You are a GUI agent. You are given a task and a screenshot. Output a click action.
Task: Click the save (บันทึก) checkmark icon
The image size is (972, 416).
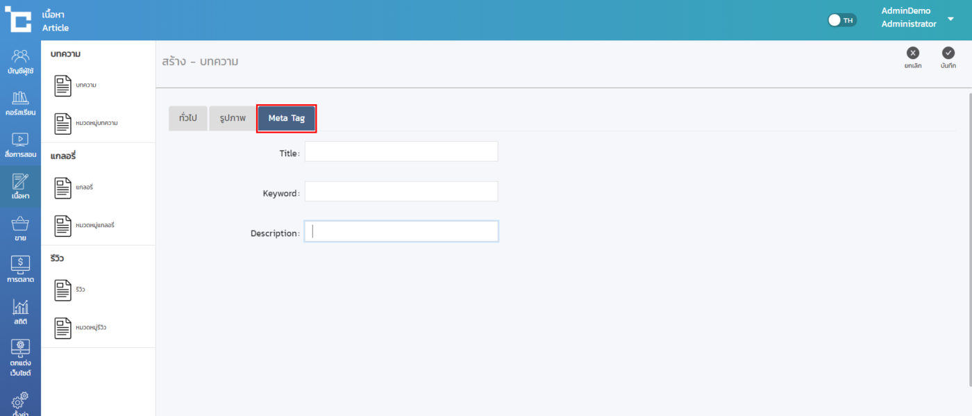tap(948, 53)
